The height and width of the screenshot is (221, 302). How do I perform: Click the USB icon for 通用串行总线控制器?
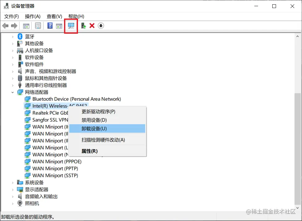pos(20,85)
